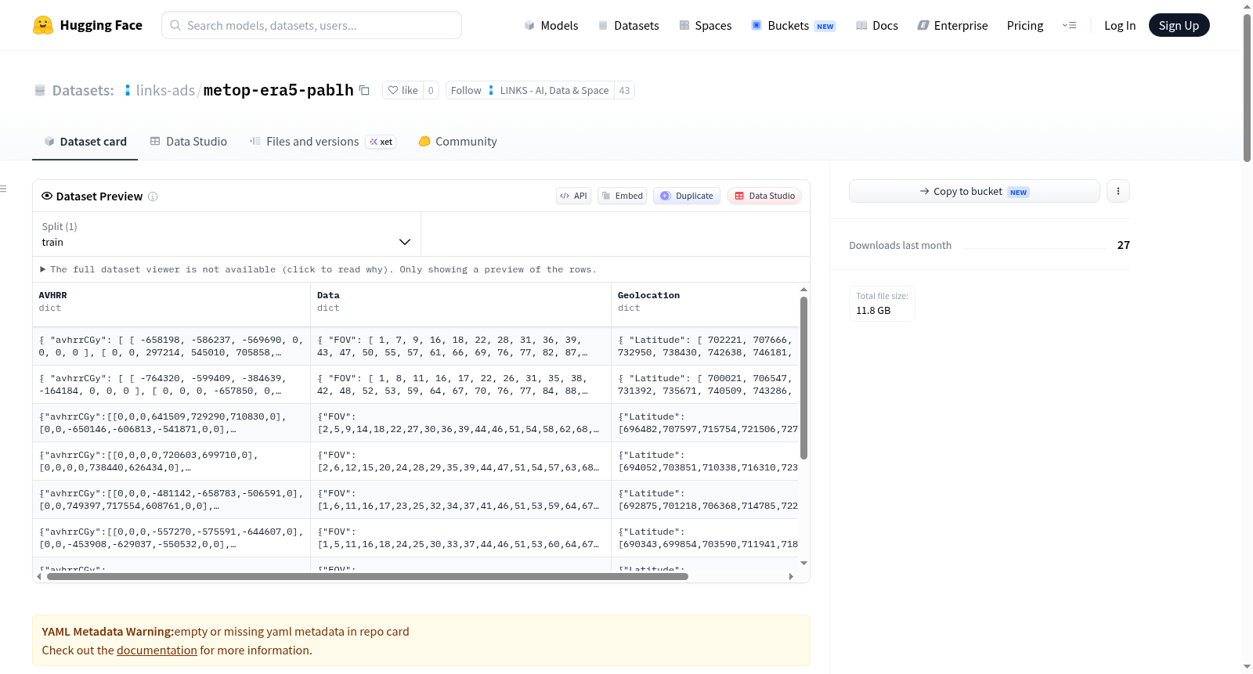1253x674 pixels.
Task: Click the Hugging Face logo icon
Action: pos(43,25)
